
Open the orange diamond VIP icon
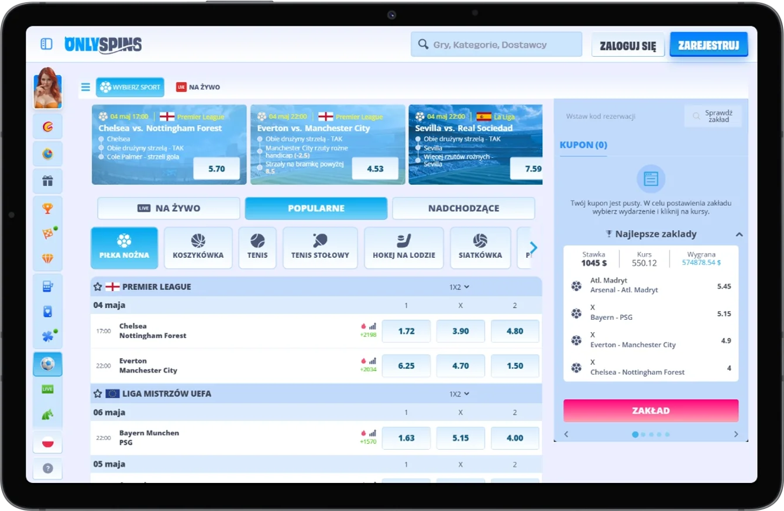(x=48, y=258)
